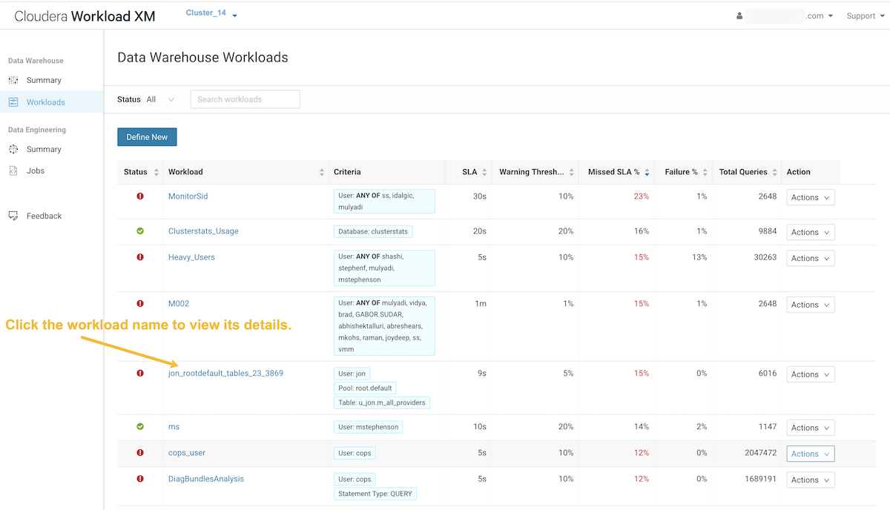Open the Heavy_Users workload link

point(191,257)
